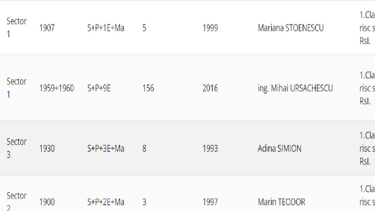Image resolution: width=375 pixels, height=211 pixels.
Task: Select the Mariana STOENESCU name cell
Action: pyautogui.click(x=291, y=28)
